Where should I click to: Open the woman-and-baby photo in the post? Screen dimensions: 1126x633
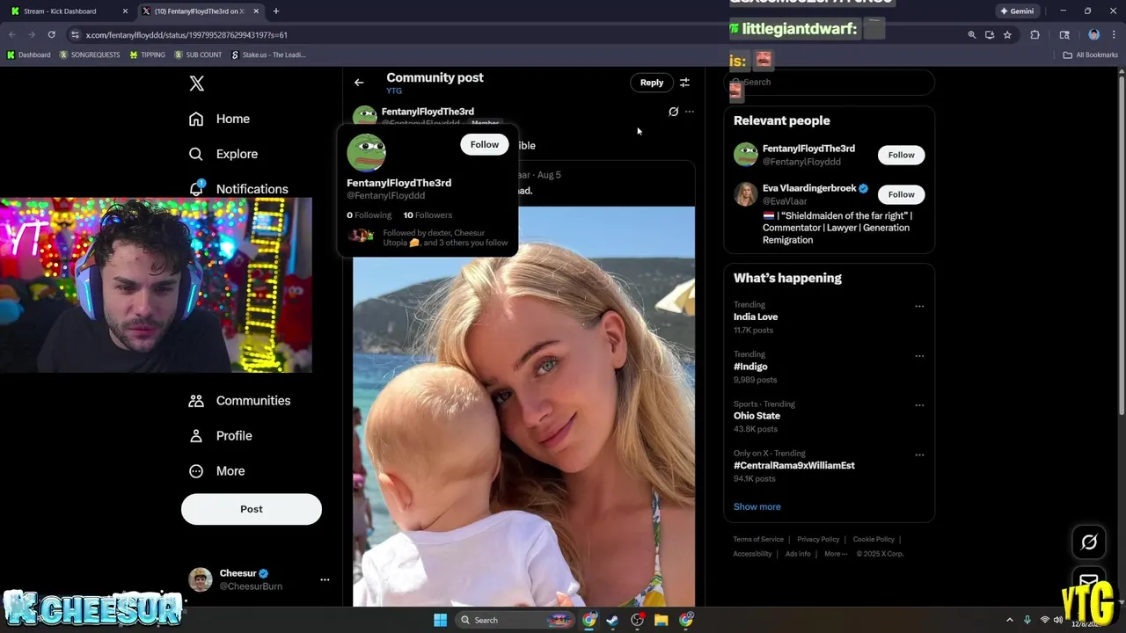[x=523, y=406]
